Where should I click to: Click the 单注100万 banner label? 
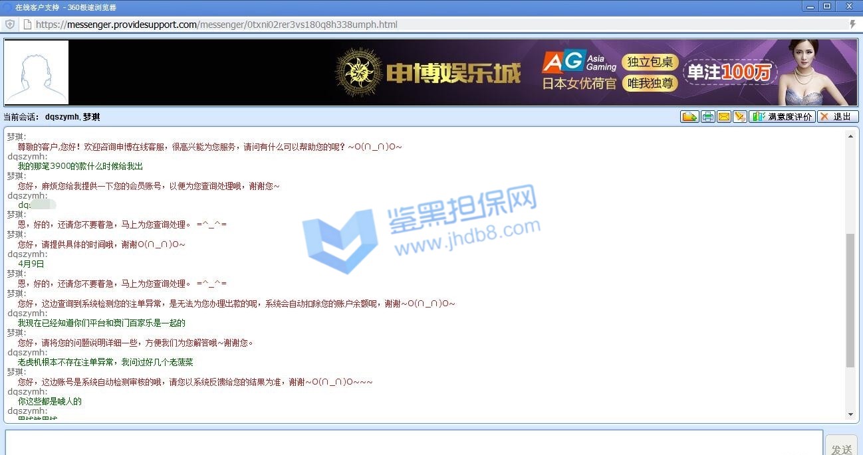click(x=729, y=72)
